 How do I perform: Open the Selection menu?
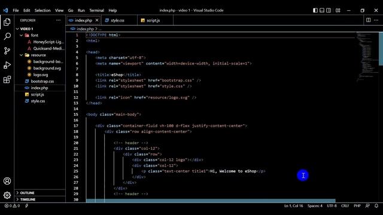(42, 10)
